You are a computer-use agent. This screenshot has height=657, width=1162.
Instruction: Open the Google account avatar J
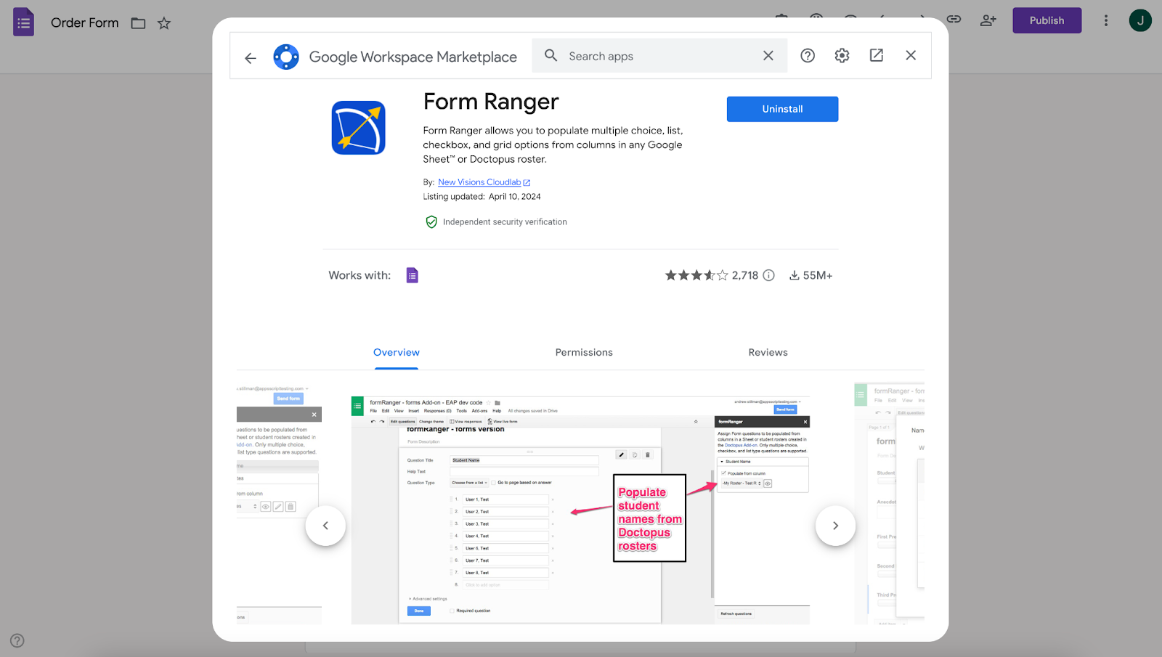click(x=1140, y=20)
